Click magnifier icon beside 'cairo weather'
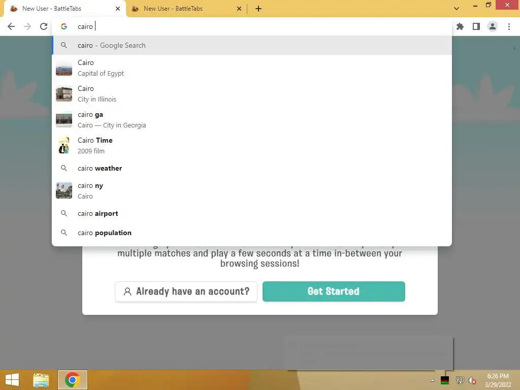 point(64,168)
